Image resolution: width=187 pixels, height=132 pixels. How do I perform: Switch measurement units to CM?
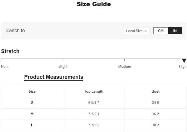pos(161,31)
